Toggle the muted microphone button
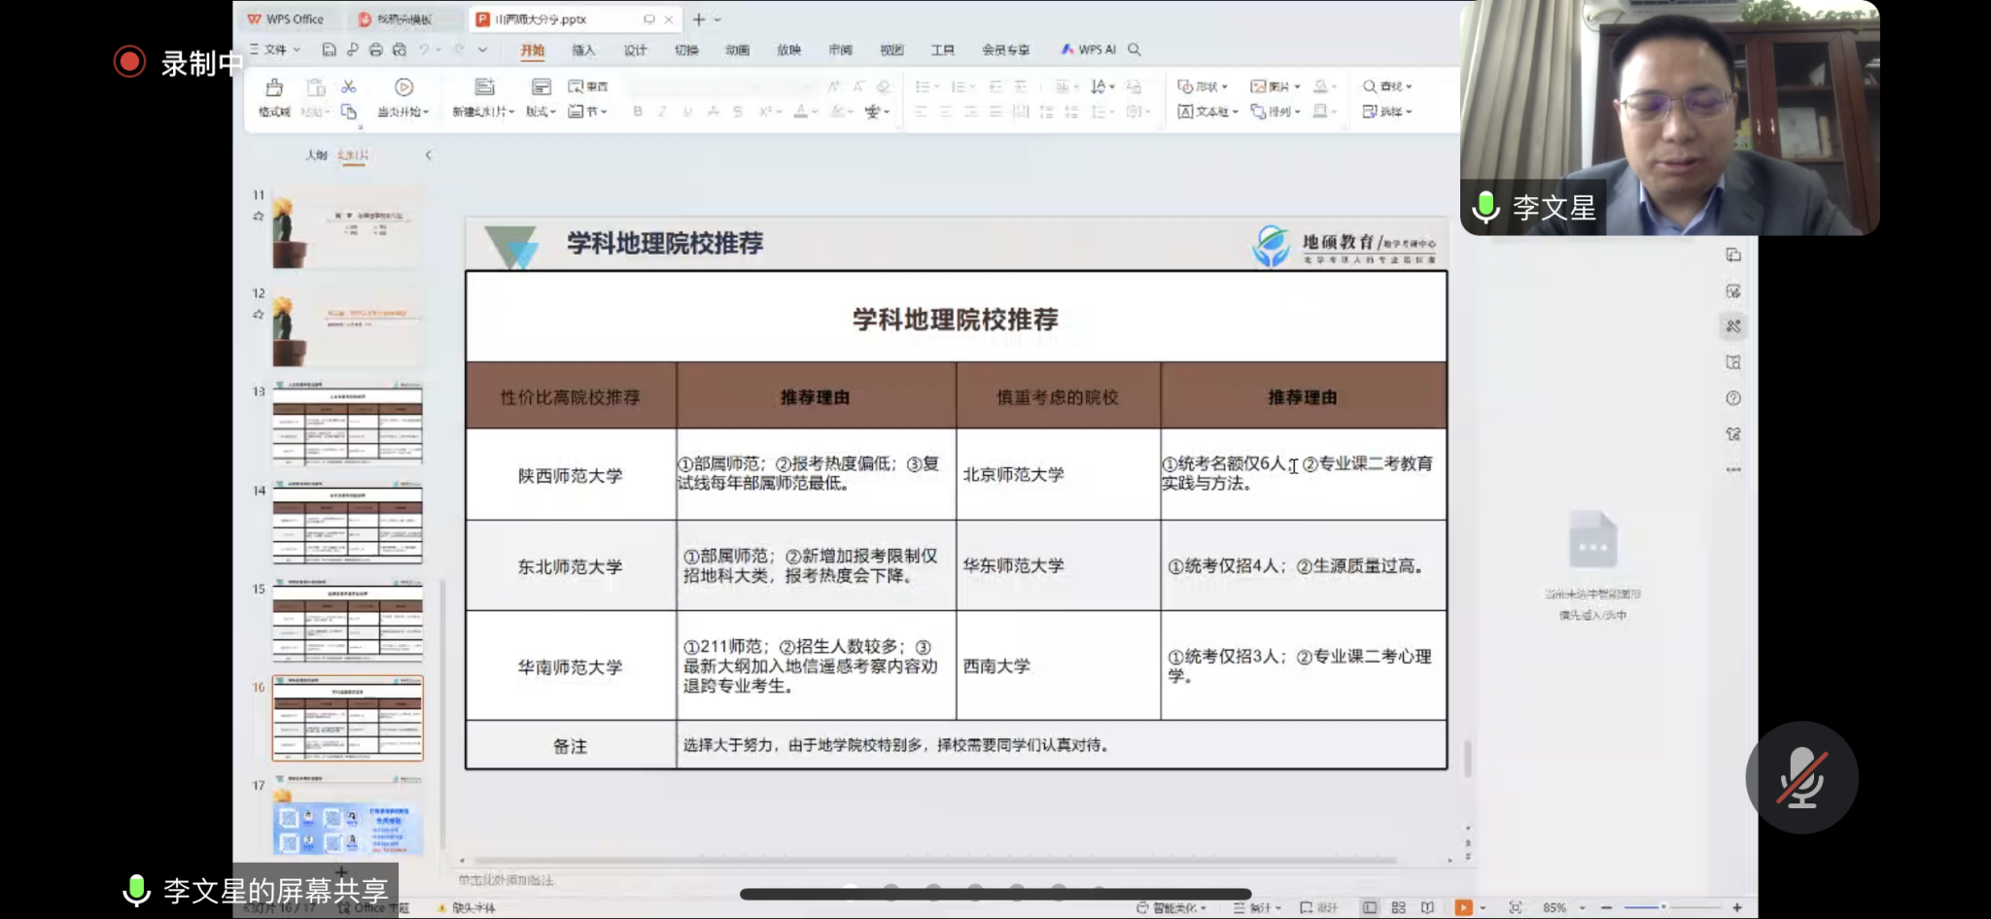 pyautogui.click(x=1801, y=777)
